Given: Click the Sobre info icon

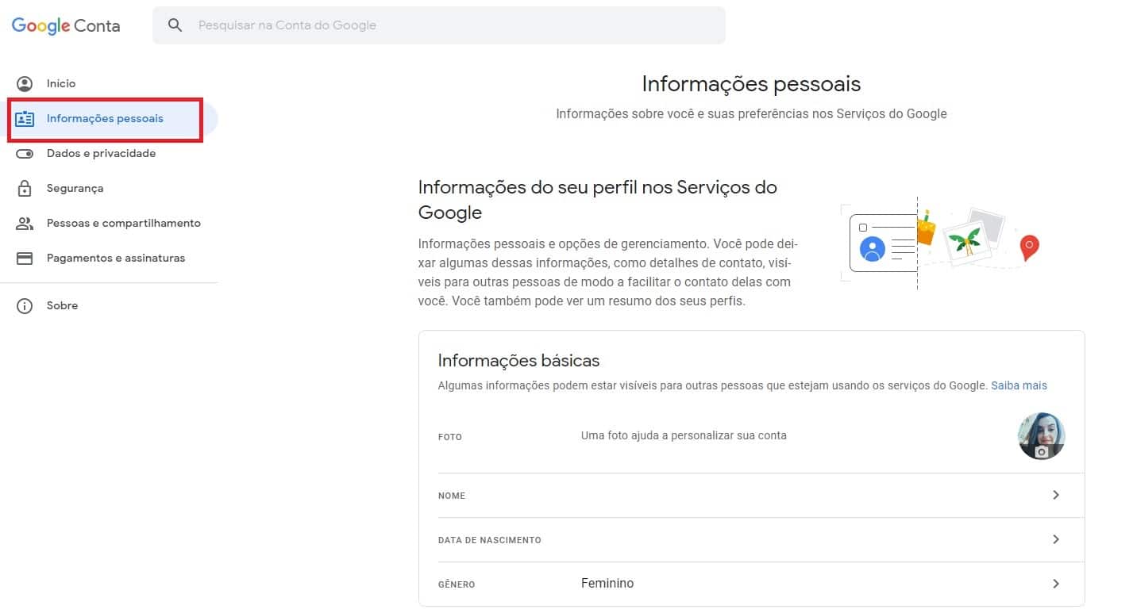Looking at the screenshot, I should (x=25, y=305).
